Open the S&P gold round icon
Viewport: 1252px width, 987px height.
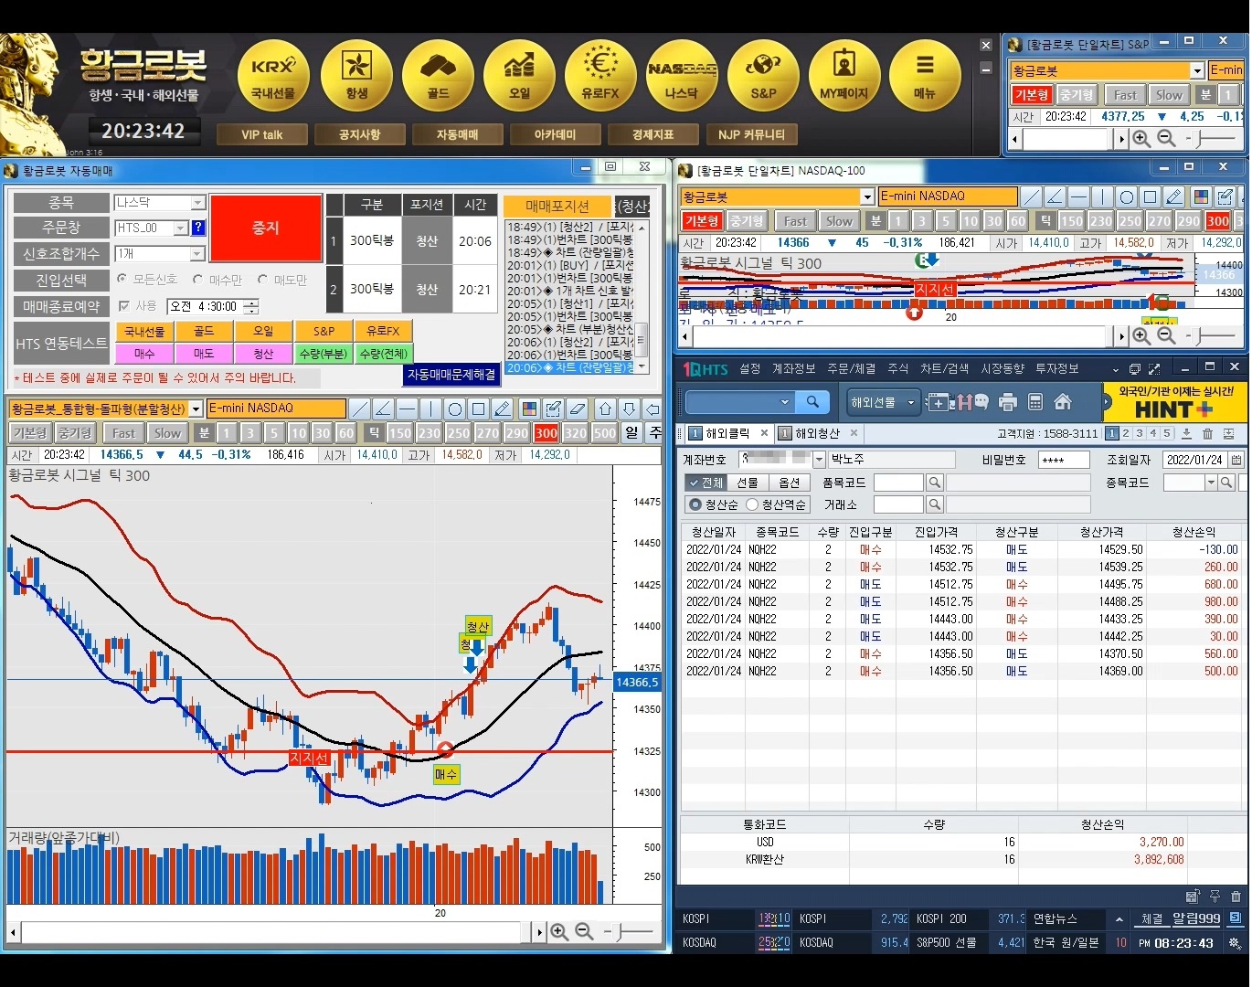point(763,76)
